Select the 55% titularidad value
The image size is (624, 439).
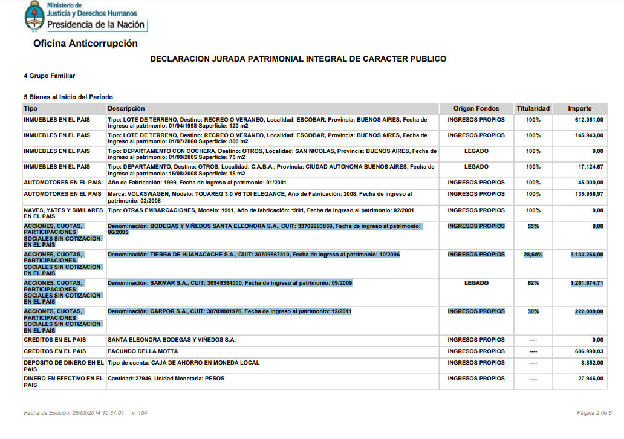[533, 226]
